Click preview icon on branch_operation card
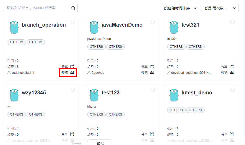Viewport: 245px width, 145px height. pyautogui.click(x=72, y=72)
